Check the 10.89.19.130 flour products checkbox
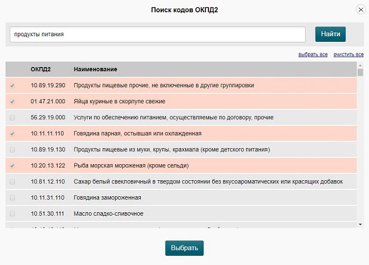The image size is (369, 265). tap(12, 149)
